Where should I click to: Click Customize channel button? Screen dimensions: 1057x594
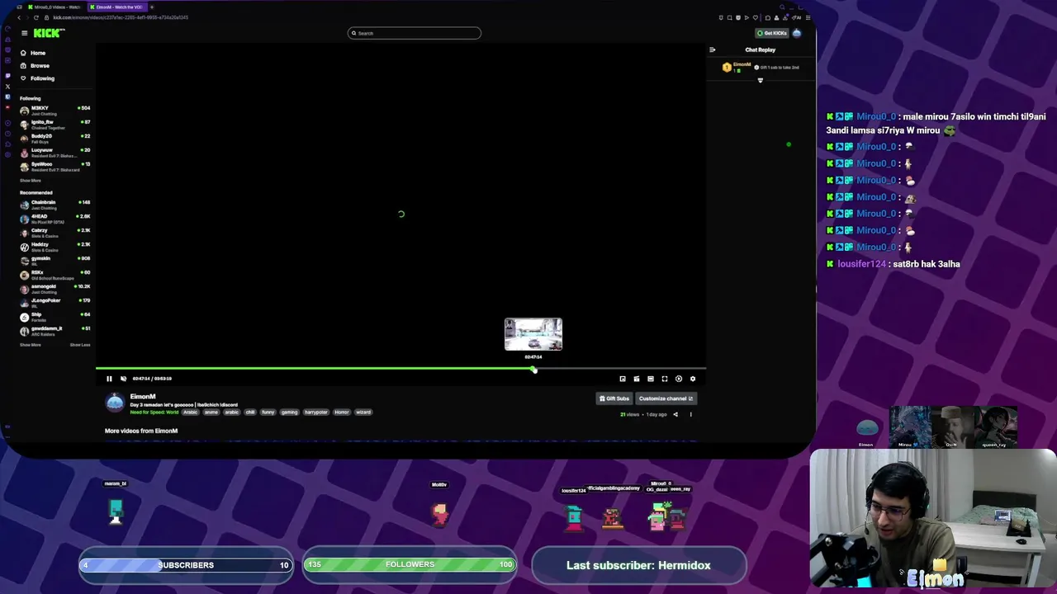(666, 398)
